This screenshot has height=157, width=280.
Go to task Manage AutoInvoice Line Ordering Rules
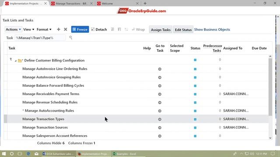pyautogui.click(x=160, y=69)
